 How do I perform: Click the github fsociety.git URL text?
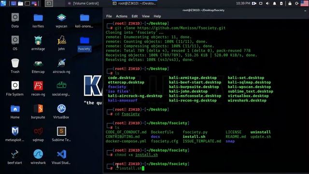tap(182, 28)
